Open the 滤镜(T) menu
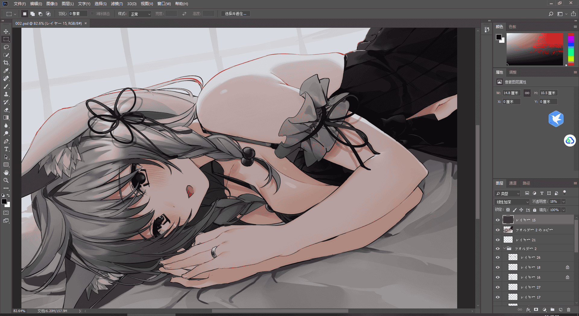 (117, 4)
